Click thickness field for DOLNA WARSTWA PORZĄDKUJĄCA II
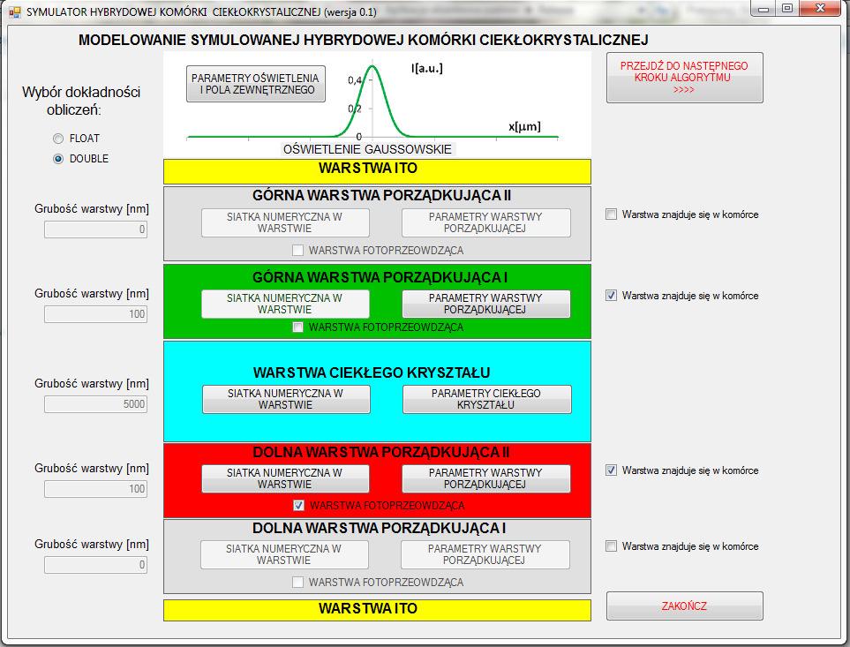Screen dimensions: 850x647 [x=96, y=489]
